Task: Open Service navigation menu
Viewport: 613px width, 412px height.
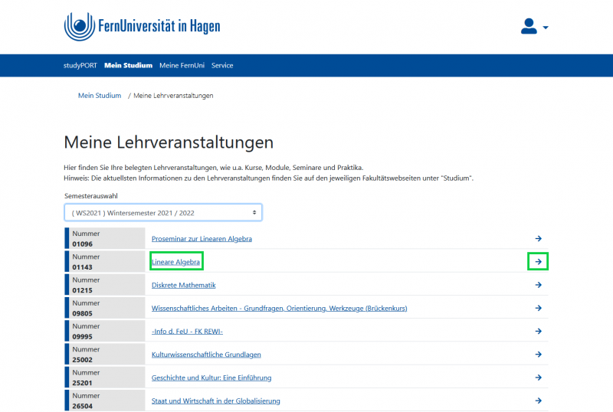Action: coord(222,66)
